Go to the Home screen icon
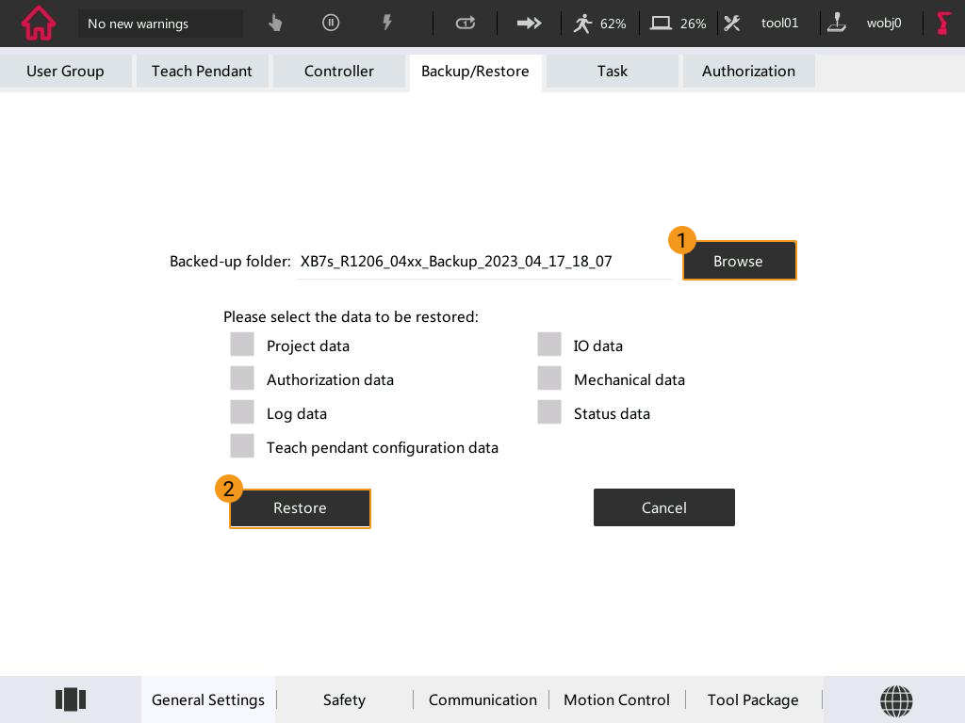This screenshot has height=723, width=965. pyautogui.click(x=38, y=24)
